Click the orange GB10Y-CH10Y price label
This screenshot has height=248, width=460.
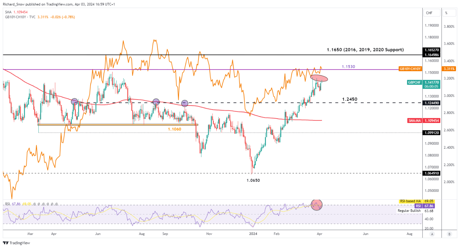click(410, 69)
